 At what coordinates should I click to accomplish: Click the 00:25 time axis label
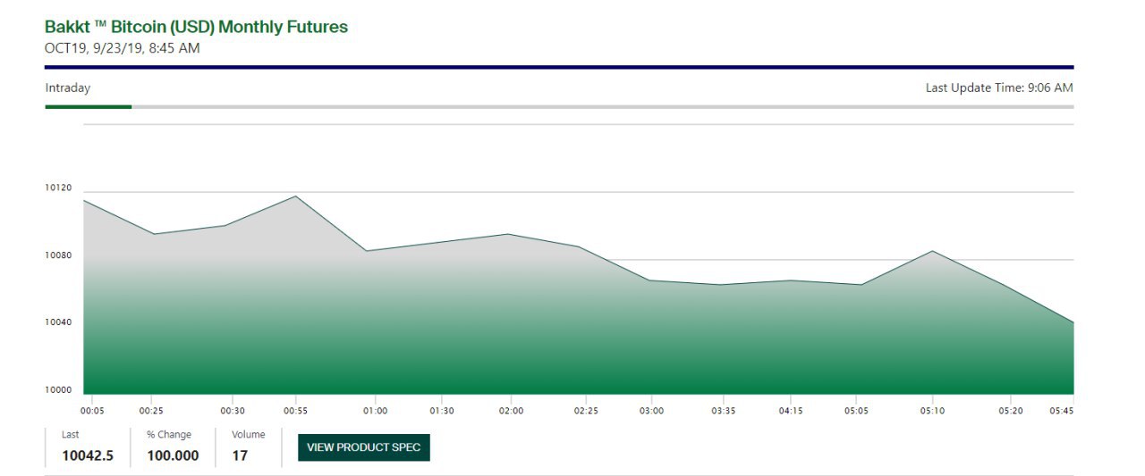(x=151, y=411)
